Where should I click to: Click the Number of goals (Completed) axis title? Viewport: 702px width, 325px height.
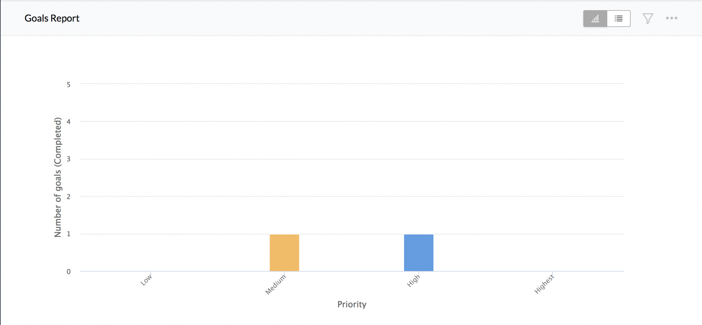tap(58, 177)
